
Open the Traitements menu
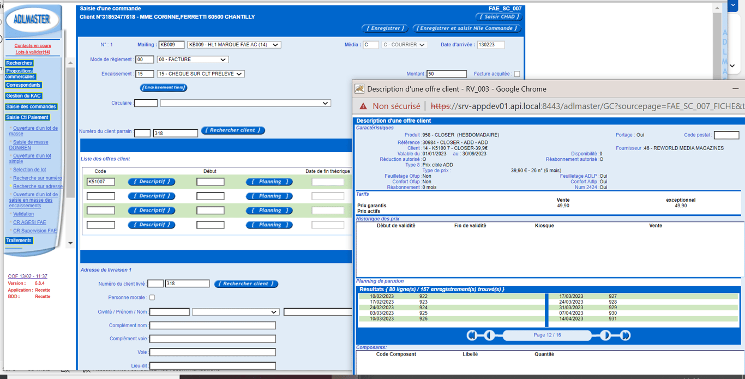point(19,240)
